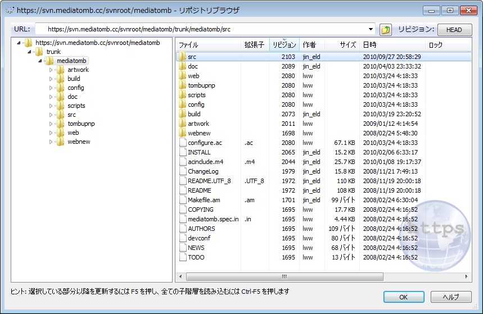Click the INSTALL file icon
The image size is (483, 314).
pos(183,152)
